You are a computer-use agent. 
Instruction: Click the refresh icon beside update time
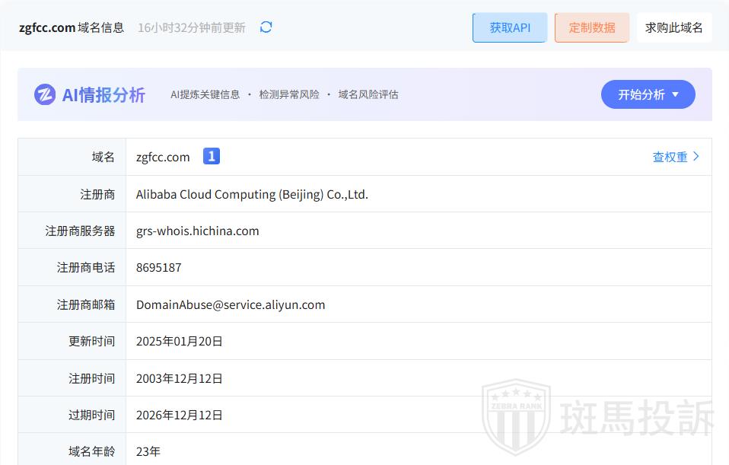[x=266, y=27]
